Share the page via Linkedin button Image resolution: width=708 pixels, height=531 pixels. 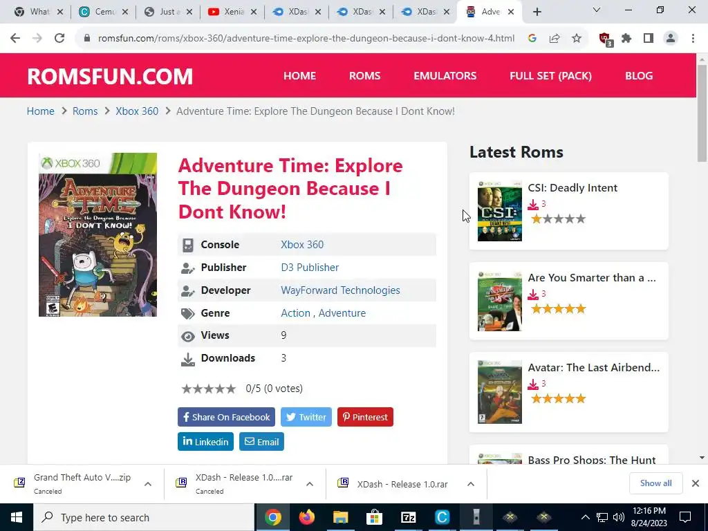tap(205, 442)
